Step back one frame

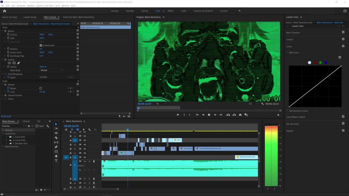click(203, 115)
